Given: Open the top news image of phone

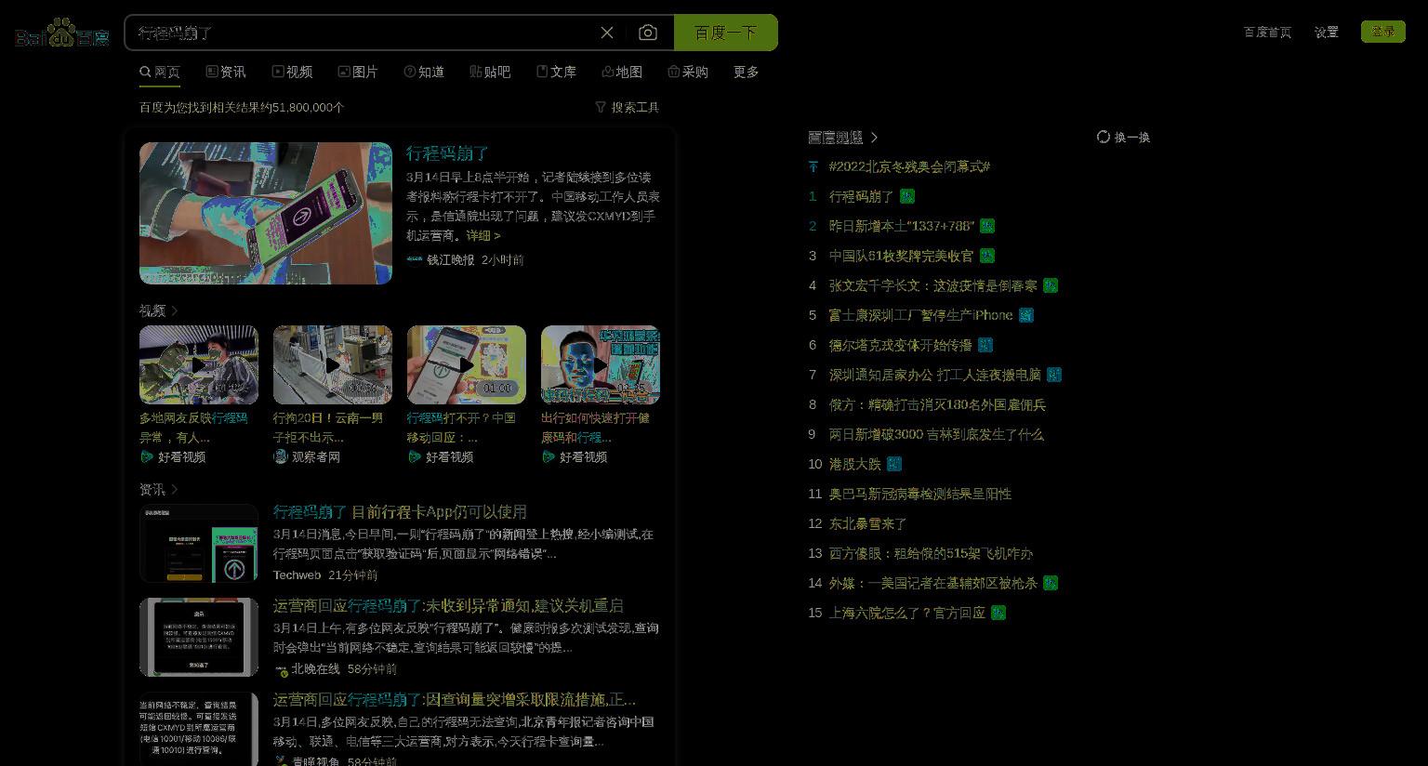Looking at the screenshot, I should coord(266,213).
